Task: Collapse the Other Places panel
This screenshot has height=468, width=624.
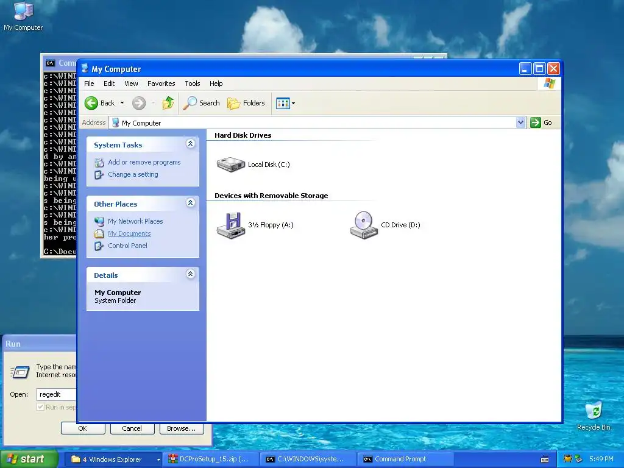Action: 190,202
